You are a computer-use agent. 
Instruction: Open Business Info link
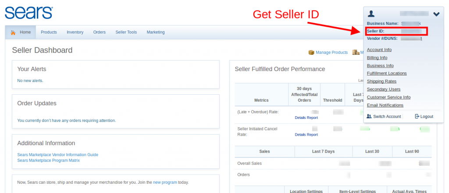coord(380,65)
